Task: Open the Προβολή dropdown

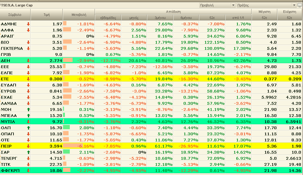Action: [x=217, y=5]
